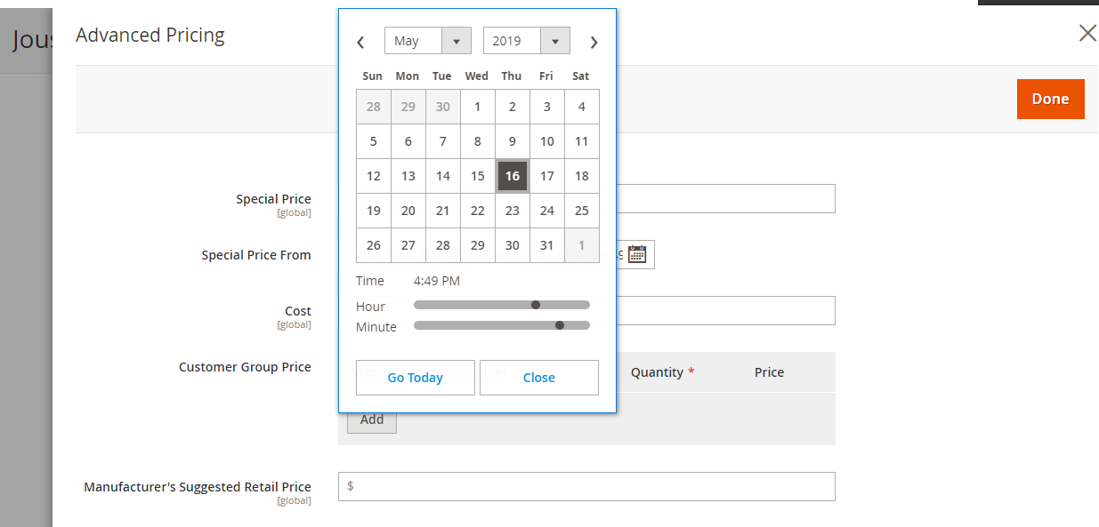
Task: Navigate to the previous month with the left chevron
Action: click(360, 41)
